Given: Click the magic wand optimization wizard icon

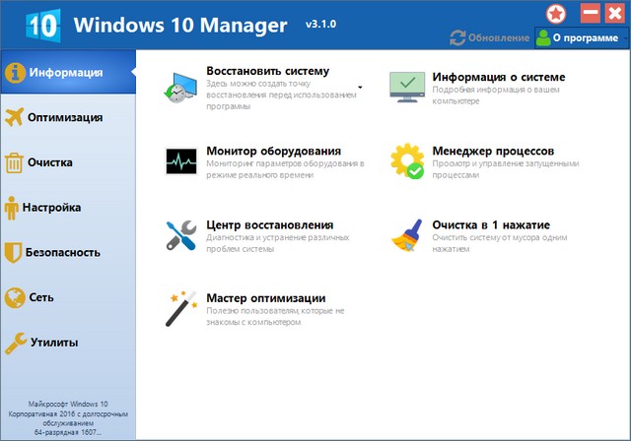Looking at the screenshot, I should pyautogui.click(x=181, y=308).
